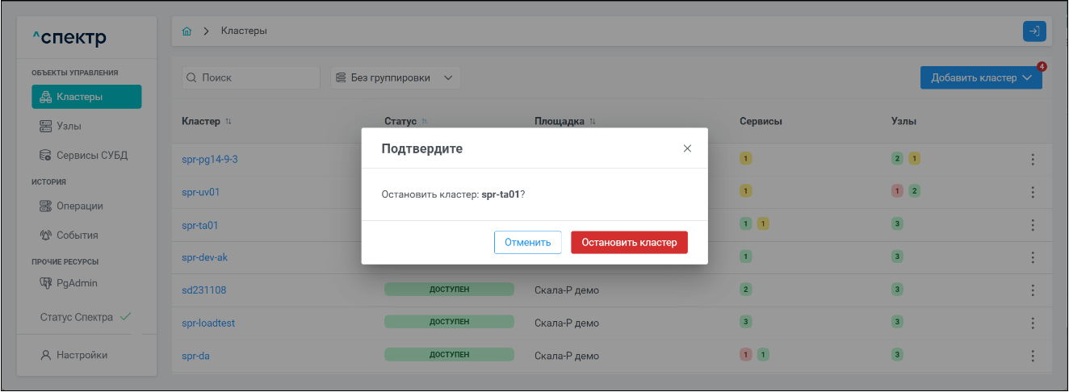Expand the Без группировки grouping dropdown
The image size is (1069, 392).
tap(395, 78)
